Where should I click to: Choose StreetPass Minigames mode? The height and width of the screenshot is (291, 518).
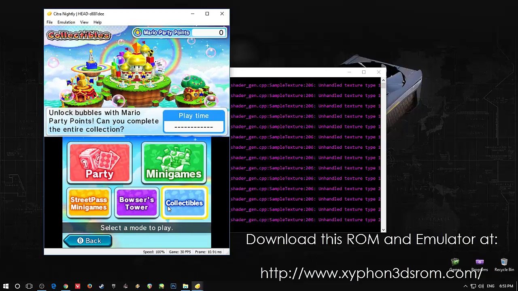tap(89, 203)
